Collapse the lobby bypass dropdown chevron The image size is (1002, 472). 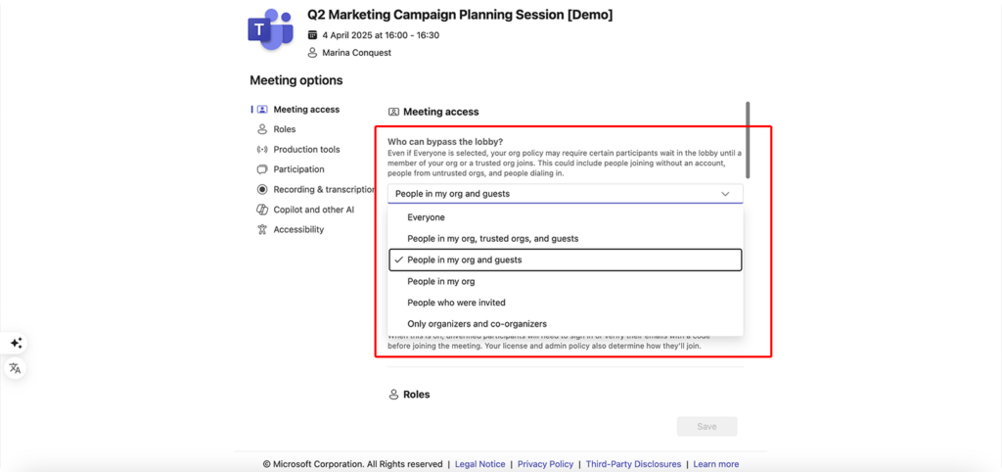725,194
